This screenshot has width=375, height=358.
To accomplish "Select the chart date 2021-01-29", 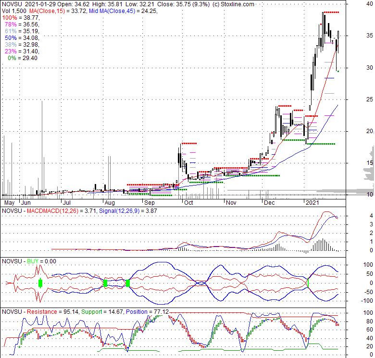I will (x=39, y=4).
